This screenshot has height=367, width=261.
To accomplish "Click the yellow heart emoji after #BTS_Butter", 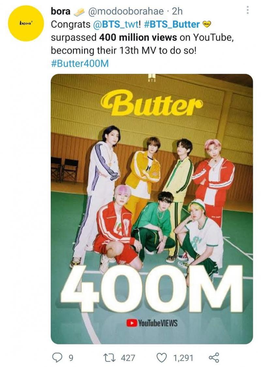I will pos(207,25).
